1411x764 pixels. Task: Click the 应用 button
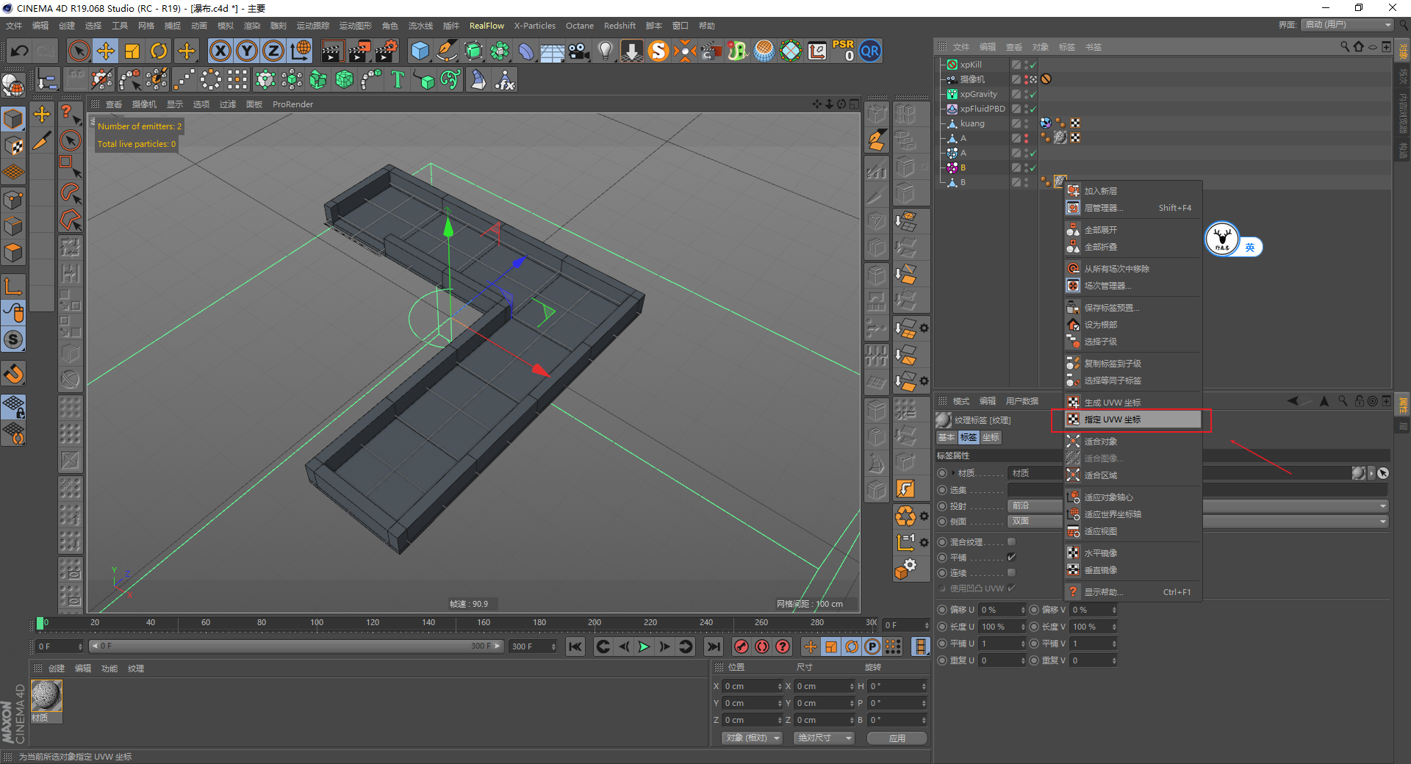click(x=897, y=738)
